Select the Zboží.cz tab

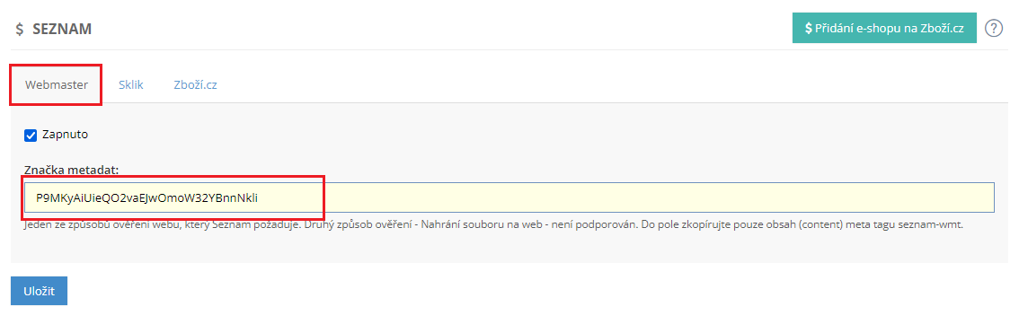coord(195,85)
